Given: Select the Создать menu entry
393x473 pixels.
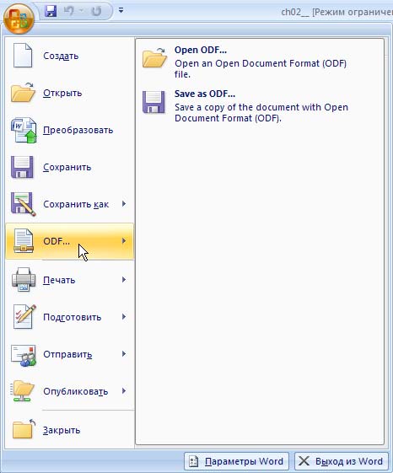Looking at the screenshot, I should coord(70,56).
